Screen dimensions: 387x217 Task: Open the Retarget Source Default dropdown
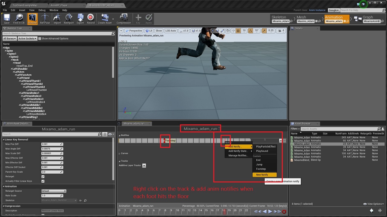tap(54, 191)
